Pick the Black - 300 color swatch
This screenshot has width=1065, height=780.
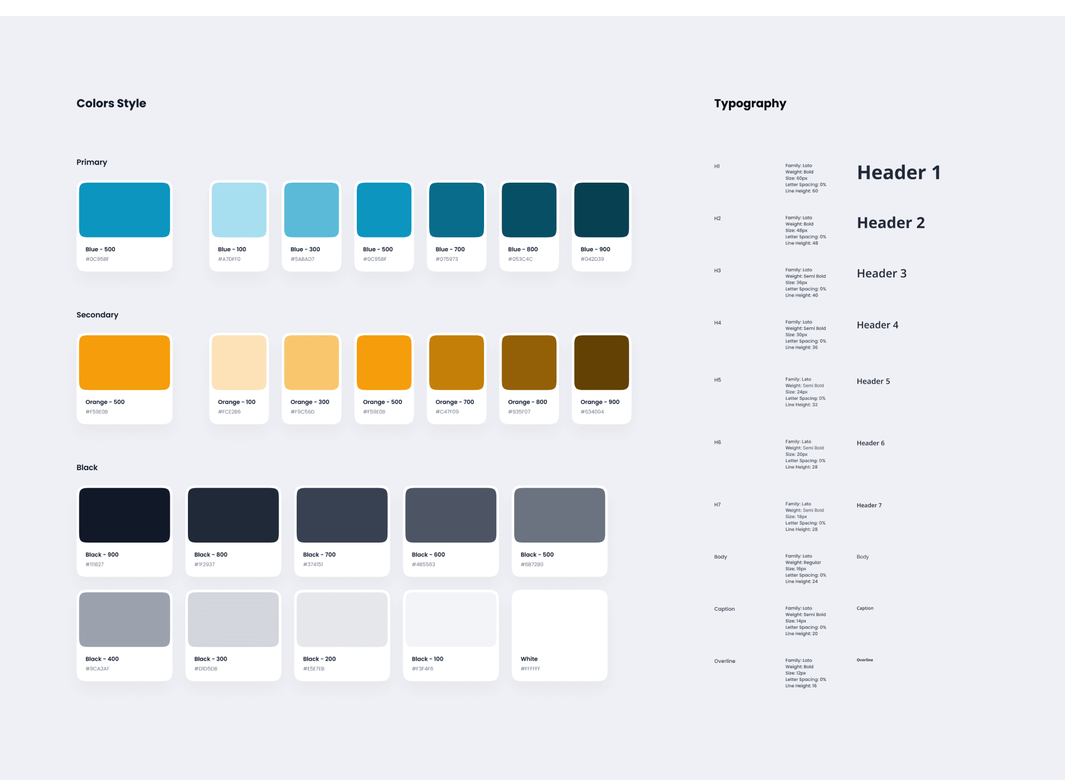tap(233, 619)
